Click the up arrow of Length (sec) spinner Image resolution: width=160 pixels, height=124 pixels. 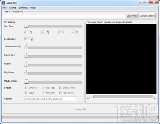pyautogui.click(x=31, y=38)
